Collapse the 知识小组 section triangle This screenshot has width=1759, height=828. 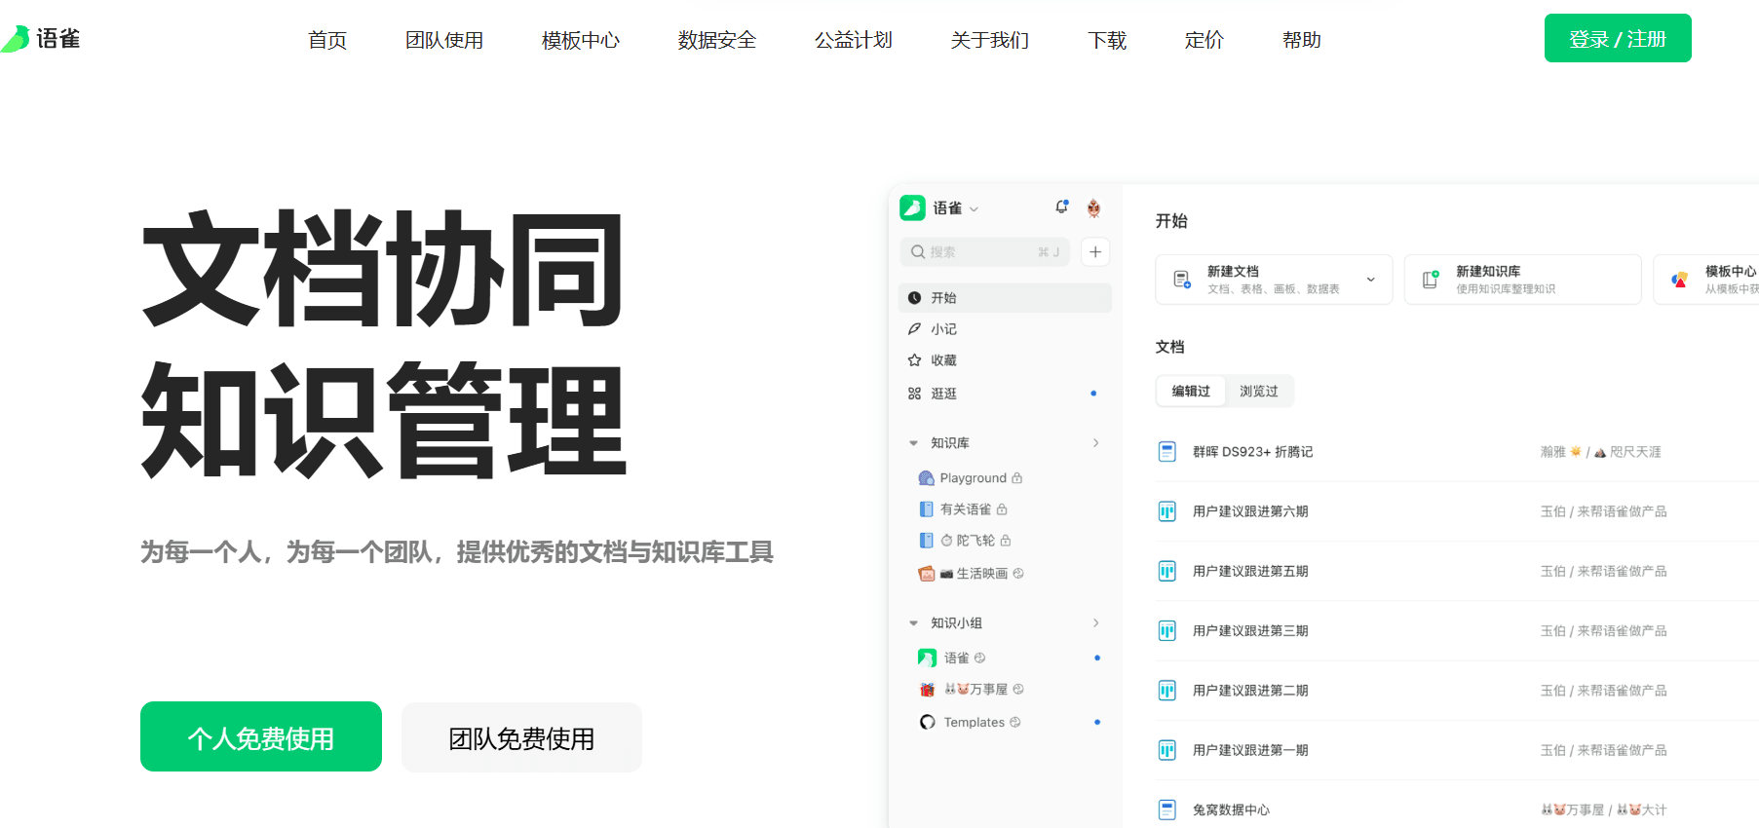[x=913, y=623]
